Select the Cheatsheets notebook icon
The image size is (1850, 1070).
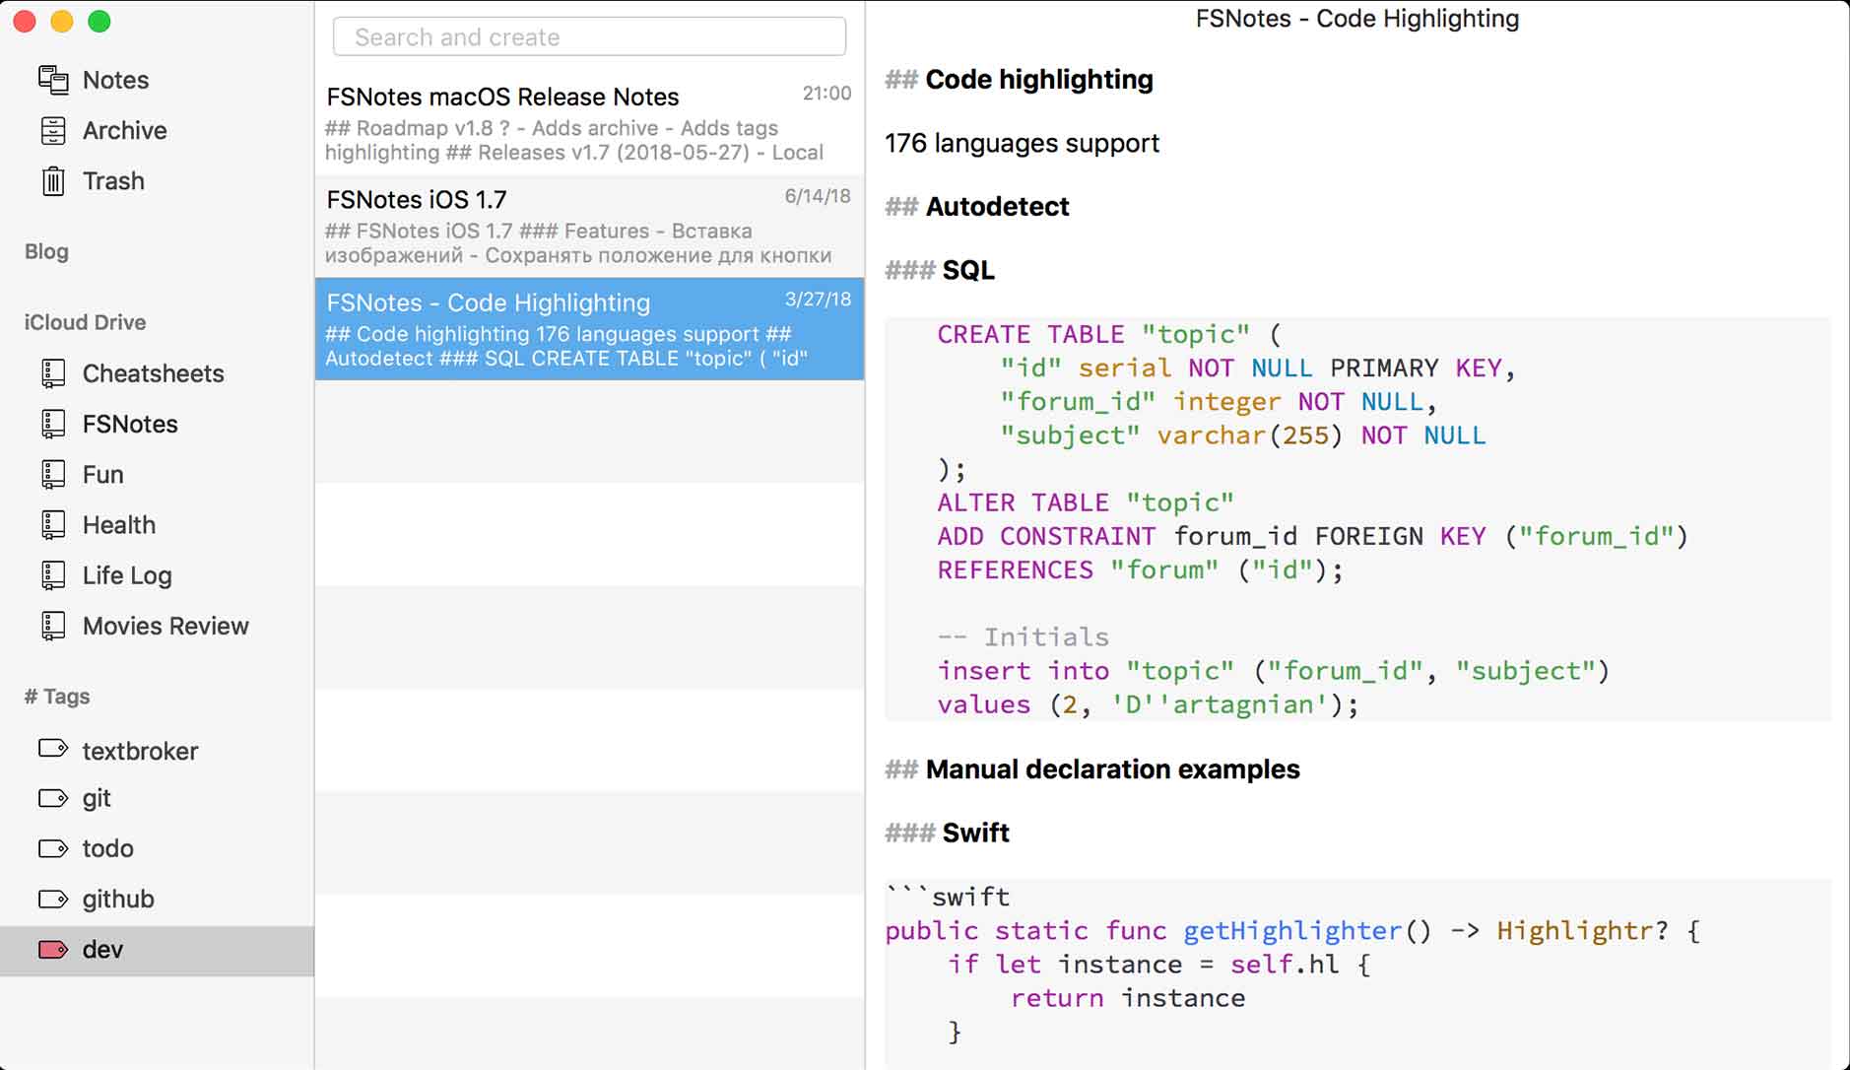tap(53, 373)
